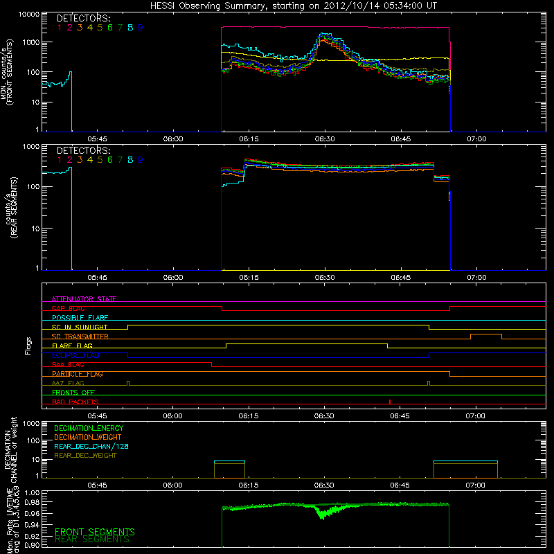
Task: Click the 10000 y-axis tick of front segments plot
Action: [29, 15]
